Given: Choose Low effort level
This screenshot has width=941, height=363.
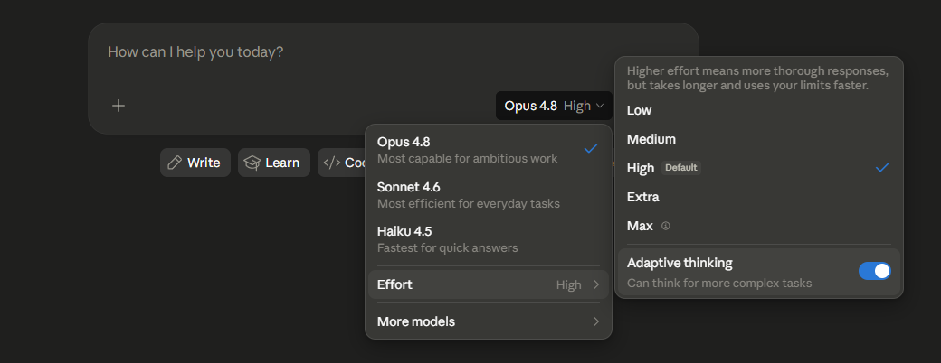Looking at the screenshot, I should (758, 110).
